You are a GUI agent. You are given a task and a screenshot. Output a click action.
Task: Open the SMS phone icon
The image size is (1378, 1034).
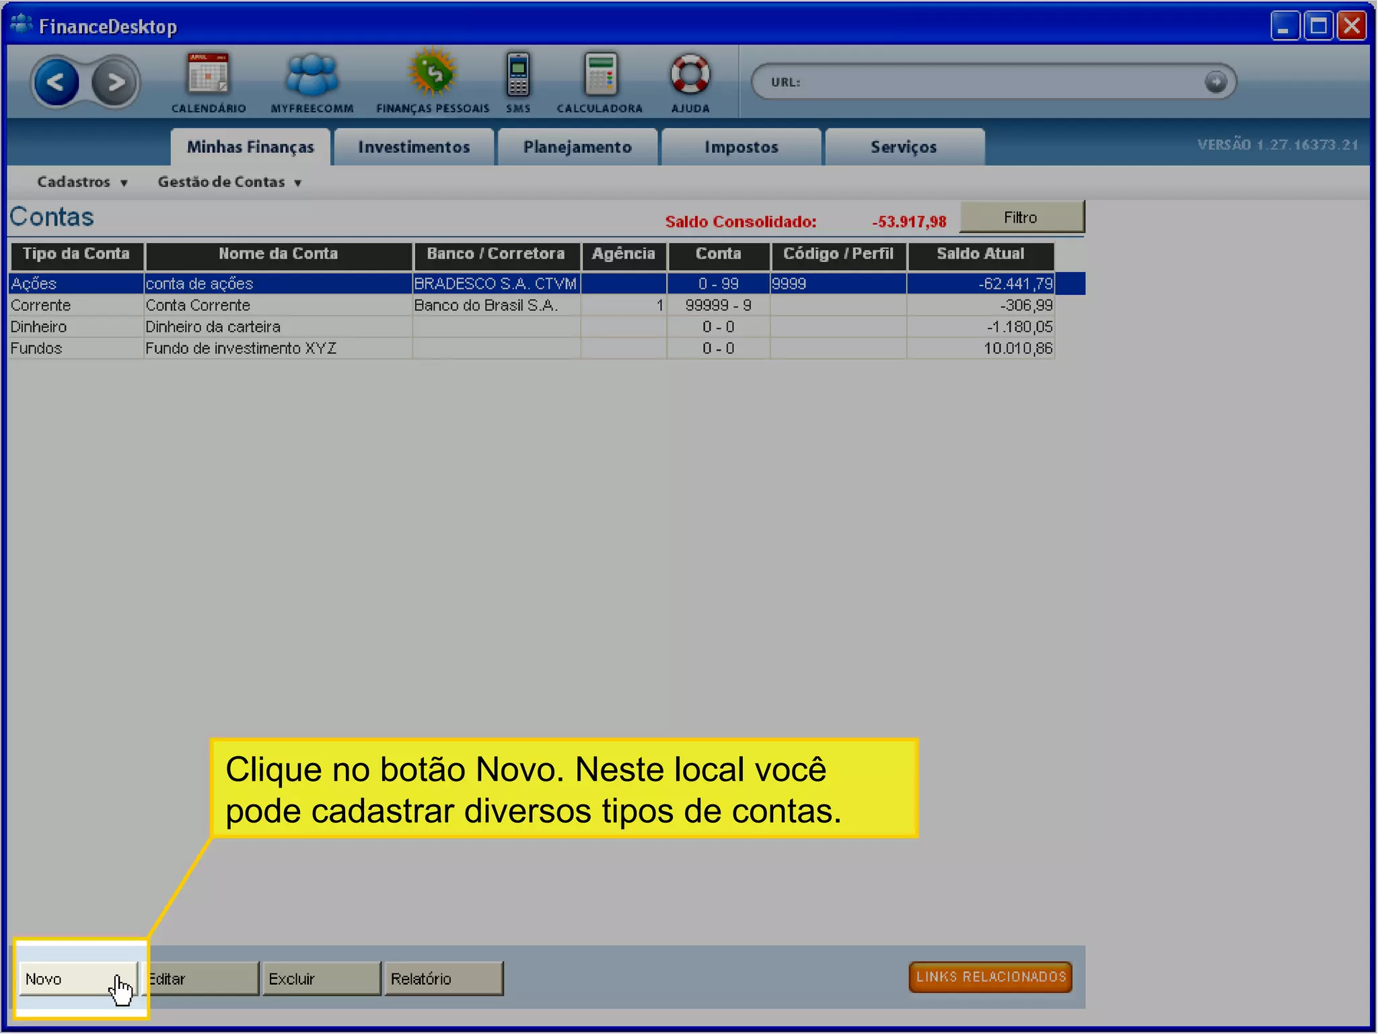tap(518, 75)
